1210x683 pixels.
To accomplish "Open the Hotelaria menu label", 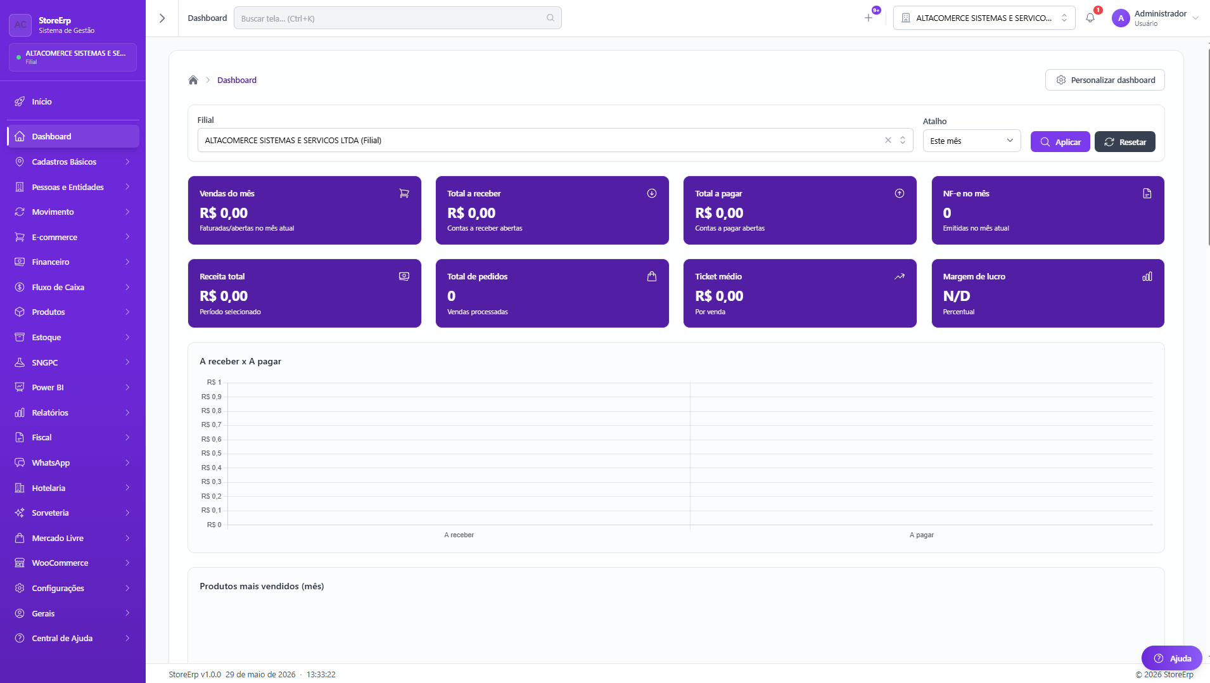I will click(49, 488).
